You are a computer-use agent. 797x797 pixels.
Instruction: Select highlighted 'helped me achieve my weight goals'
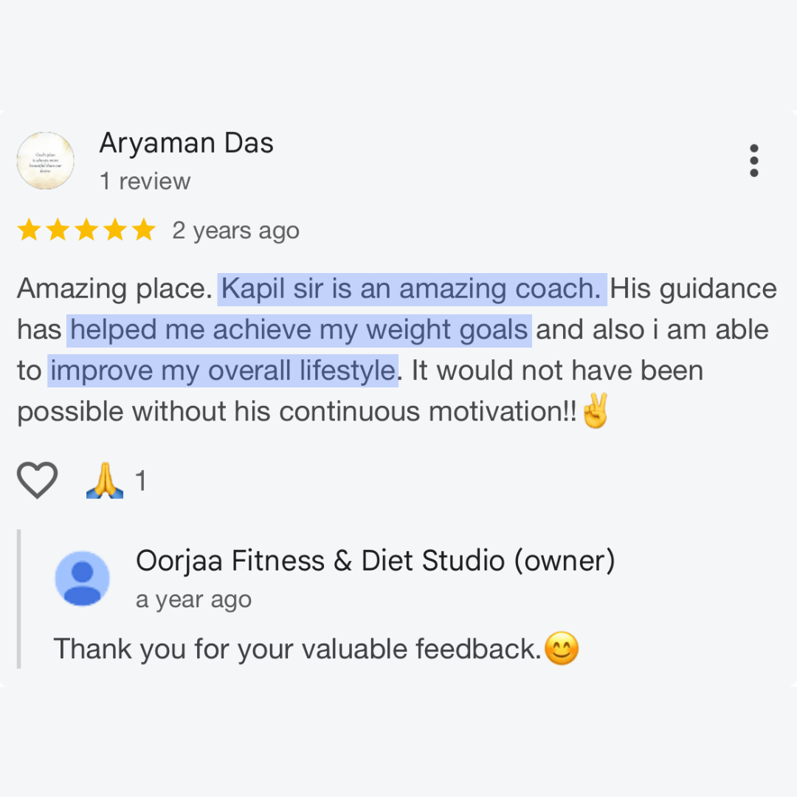(299, 331)
